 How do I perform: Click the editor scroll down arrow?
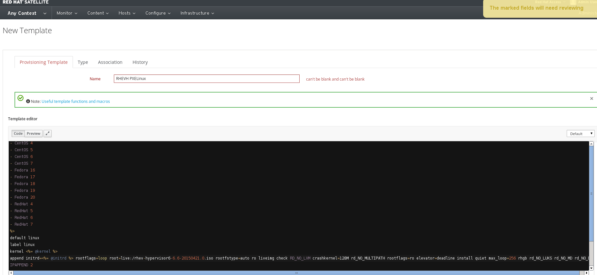point(592,268)
